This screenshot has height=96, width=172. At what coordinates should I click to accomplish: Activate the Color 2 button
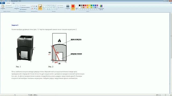[77, 7]
